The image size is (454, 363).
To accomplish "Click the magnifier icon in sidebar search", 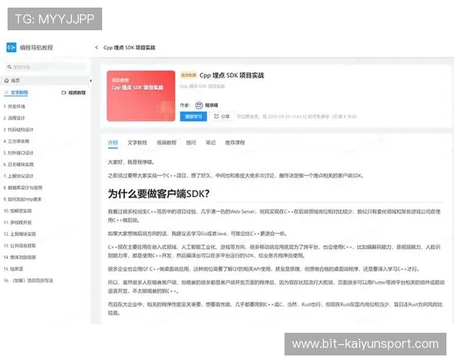I will point(9,67).
